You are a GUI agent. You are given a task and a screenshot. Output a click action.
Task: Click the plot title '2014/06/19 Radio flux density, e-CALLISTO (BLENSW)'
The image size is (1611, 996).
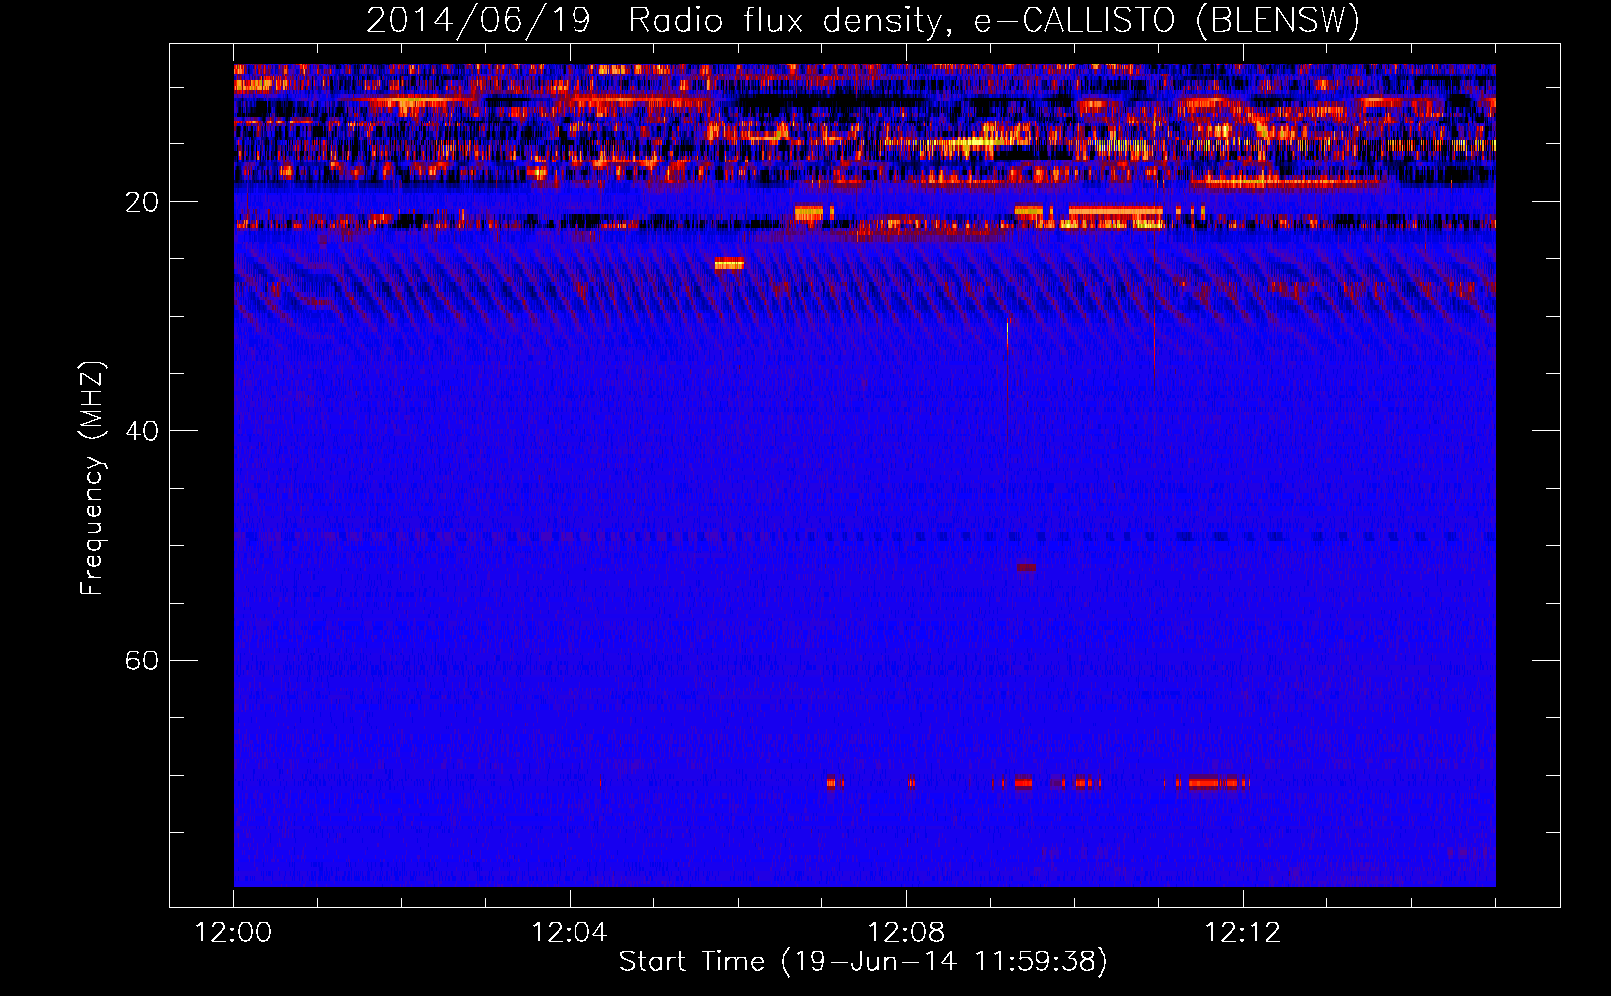pyautogui.click(x=862, y=21)
